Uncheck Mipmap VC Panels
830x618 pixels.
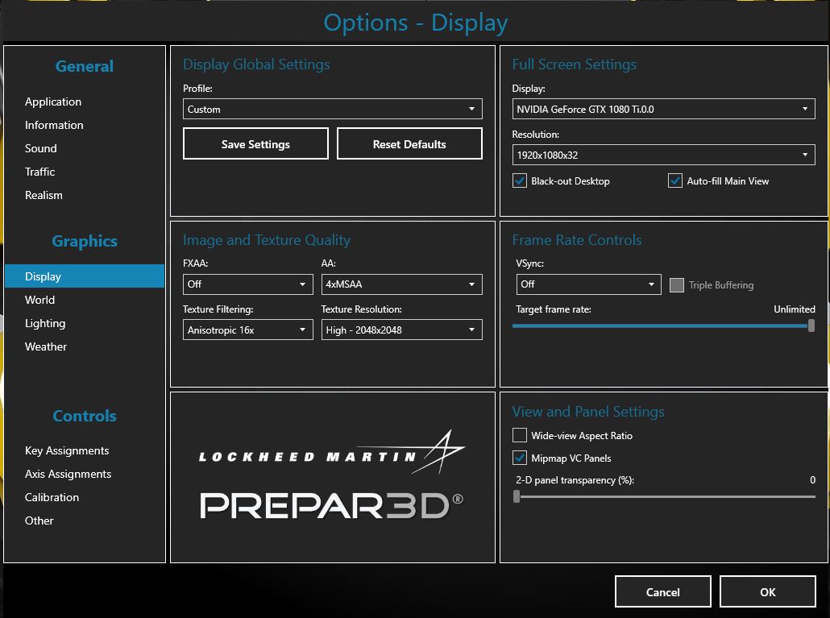click(x=520, y=458)
